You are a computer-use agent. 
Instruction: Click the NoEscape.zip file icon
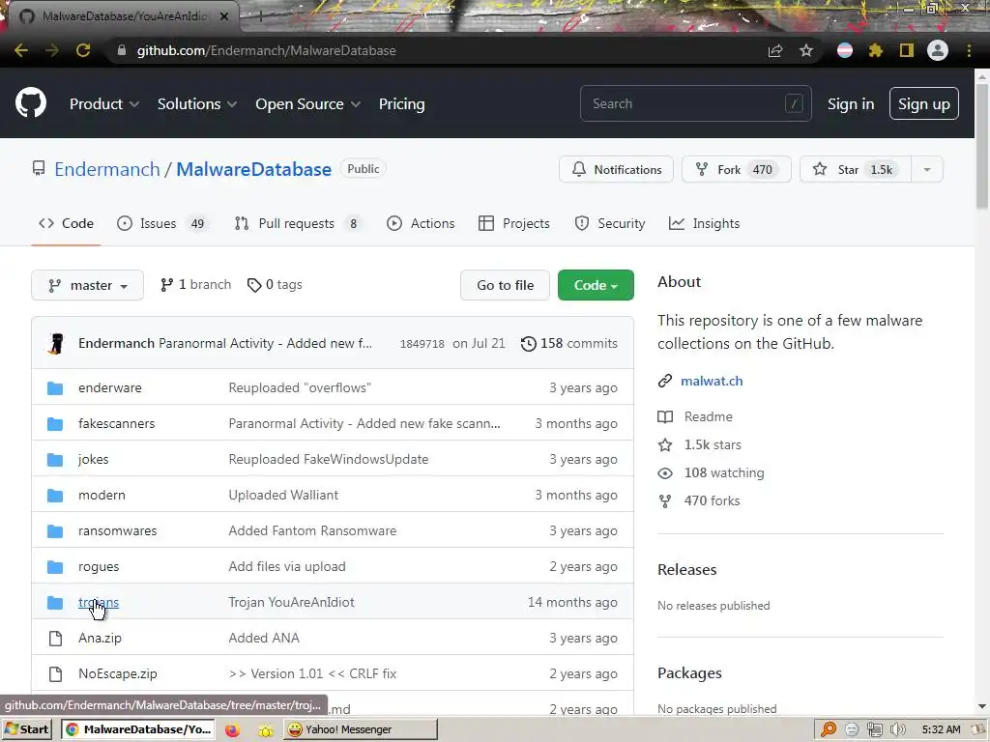[x=55, y=673]
